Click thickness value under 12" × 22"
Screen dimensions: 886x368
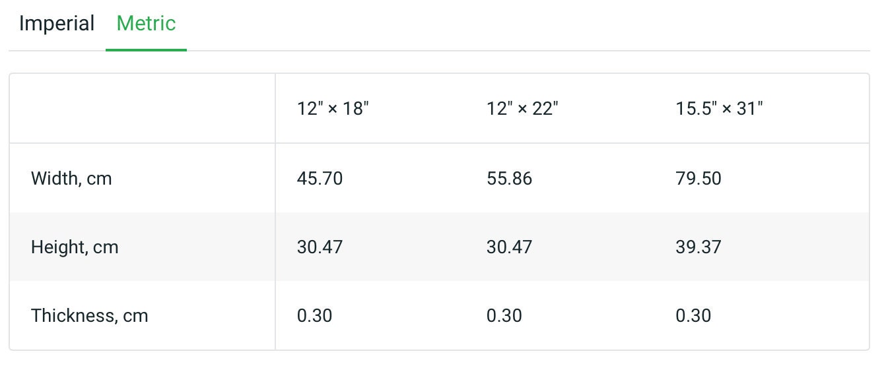click(x=504, y=316)
